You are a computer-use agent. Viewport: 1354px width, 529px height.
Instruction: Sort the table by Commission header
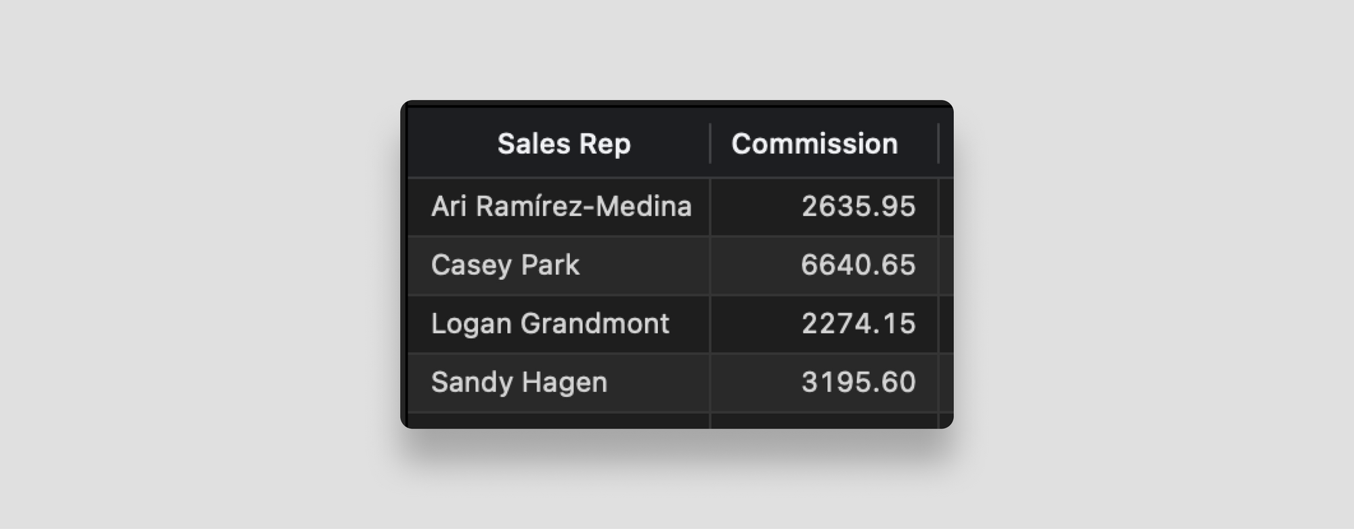815,143
